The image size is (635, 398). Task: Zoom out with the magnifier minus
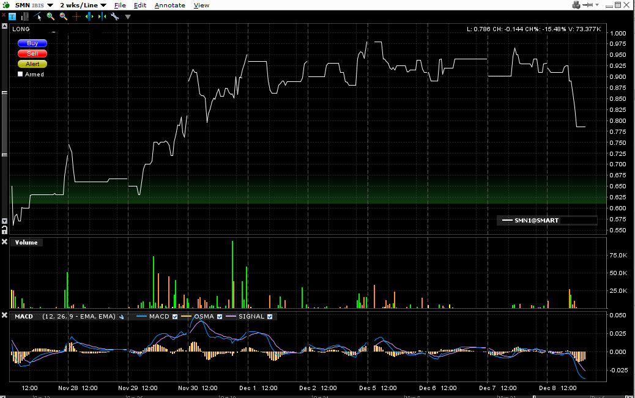63,17
